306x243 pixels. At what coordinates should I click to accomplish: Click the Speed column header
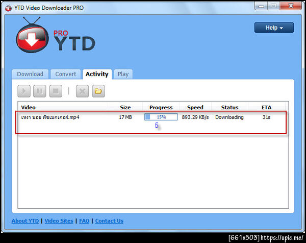point(195,107)
